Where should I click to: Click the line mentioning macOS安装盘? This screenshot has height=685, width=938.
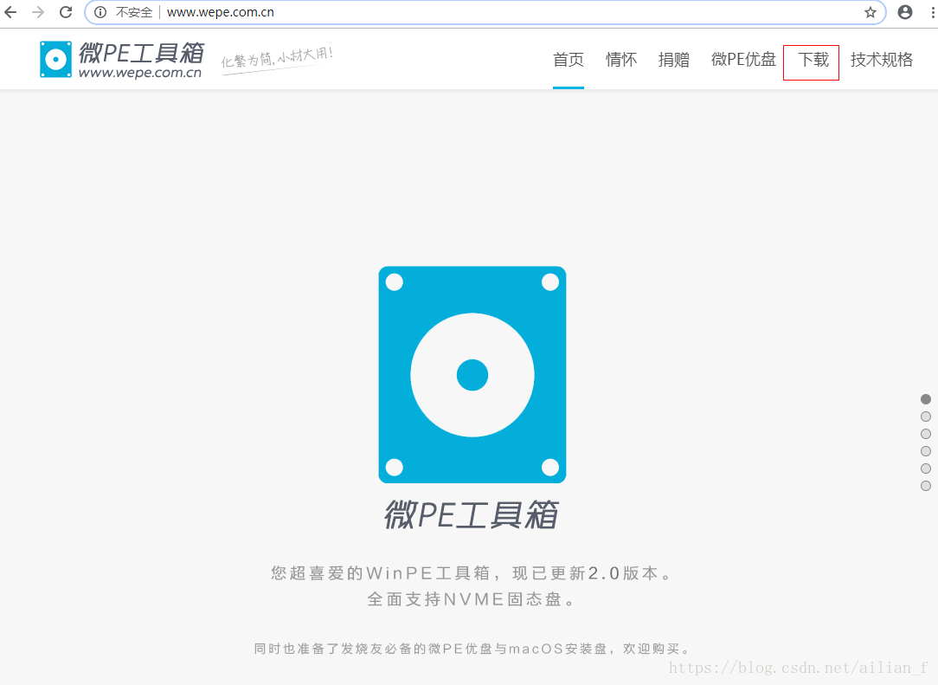[472, 649]
